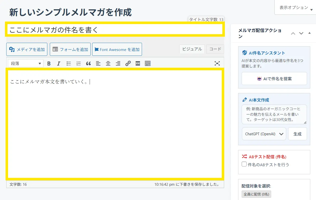316x200 pixels.
Task: Insert a blockquote
Action: tap(88, 63)
